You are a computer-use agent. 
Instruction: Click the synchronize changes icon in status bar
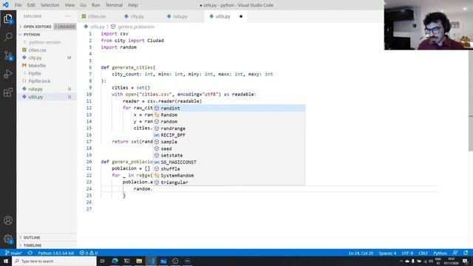[x=30, y=253]
